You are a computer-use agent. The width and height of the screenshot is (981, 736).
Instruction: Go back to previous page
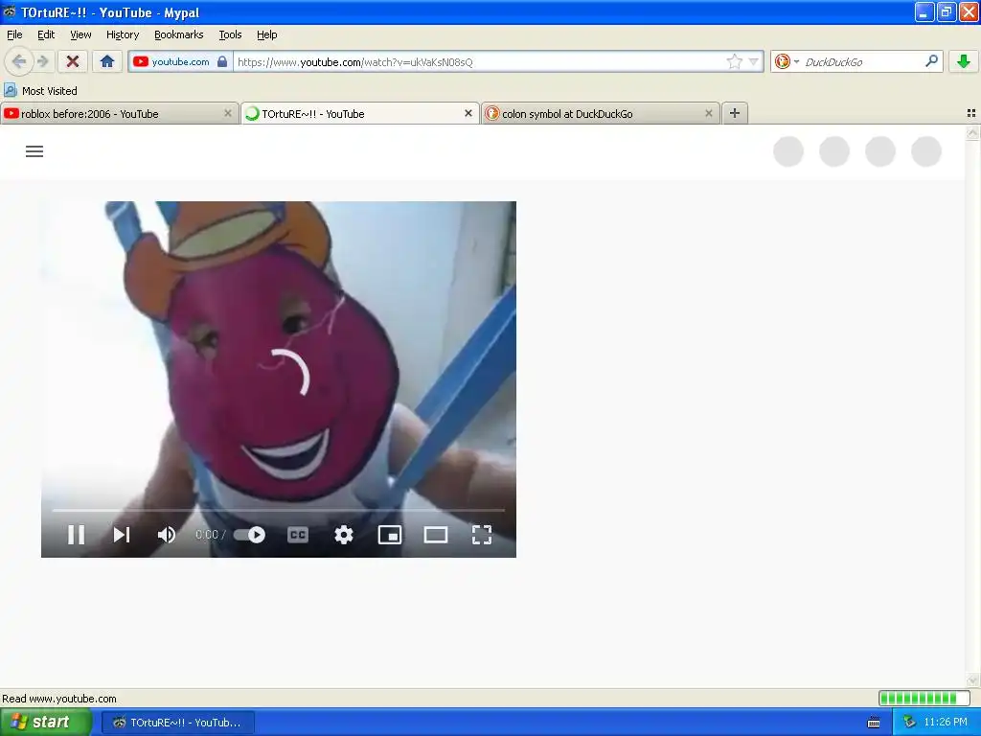19,61
